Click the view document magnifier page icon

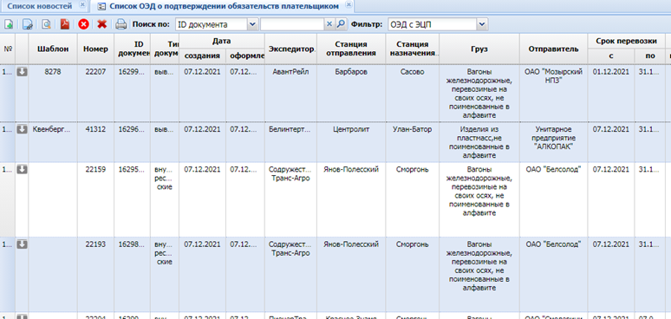tap(46, 24)
